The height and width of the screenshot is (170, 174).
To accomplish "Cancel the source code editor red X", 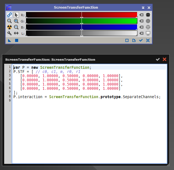I will click(x=165, y=59).
